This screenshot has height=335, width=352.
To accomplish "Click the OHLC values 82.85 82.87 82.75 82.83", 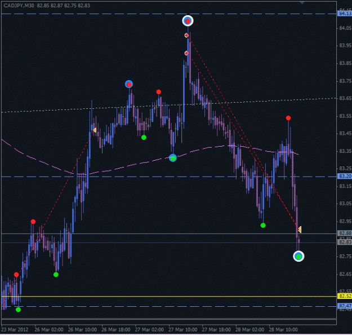I will click(64, 6).
